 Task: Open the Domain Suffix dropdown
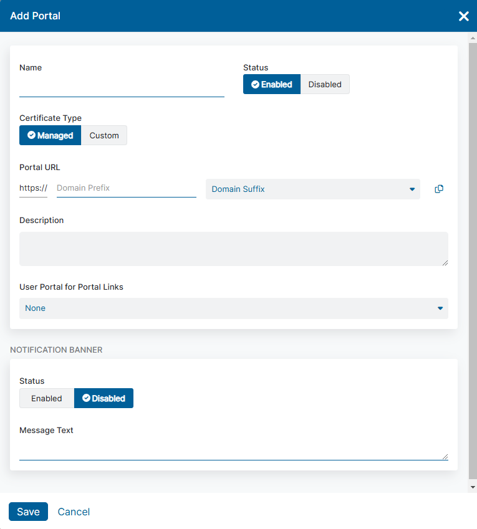click(312, 189)
